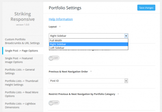
Task: Open Custom Portfolio Breadcrumbs & URL Settings
Action: tap(22, 41)
